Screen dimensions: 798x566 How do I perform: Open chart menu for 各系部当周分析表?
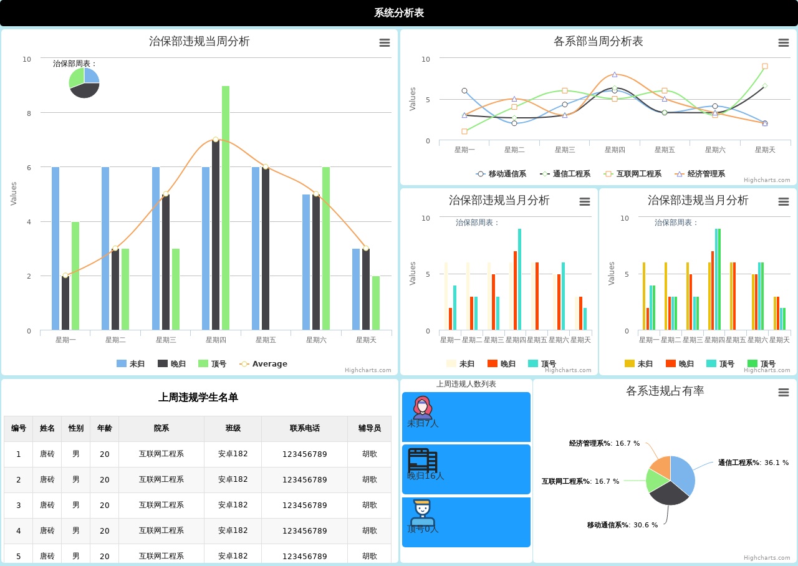click(784, 42)
